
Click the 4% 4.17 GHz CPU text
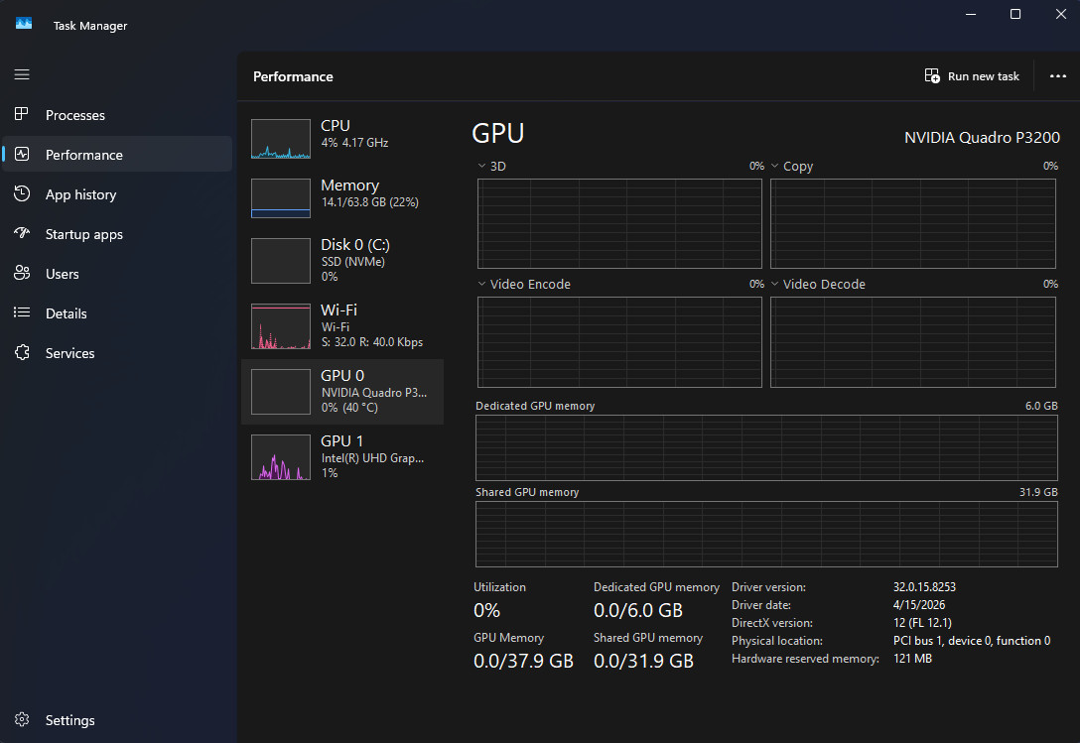pyautogui.click(x=354, y=143)
